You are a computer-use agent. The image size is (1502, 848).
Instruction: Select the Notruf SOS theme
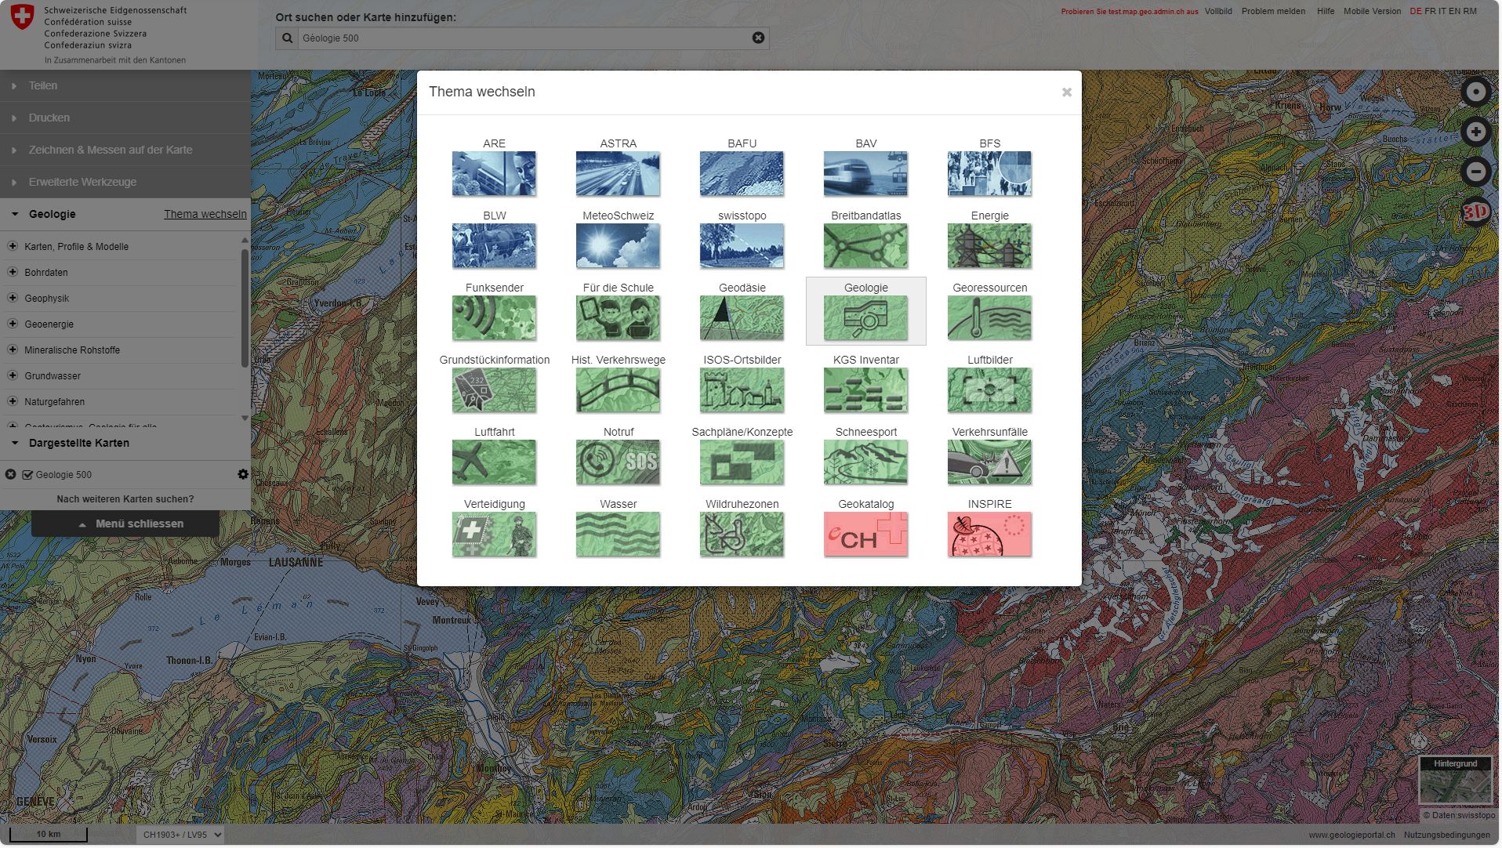point(618,462)
